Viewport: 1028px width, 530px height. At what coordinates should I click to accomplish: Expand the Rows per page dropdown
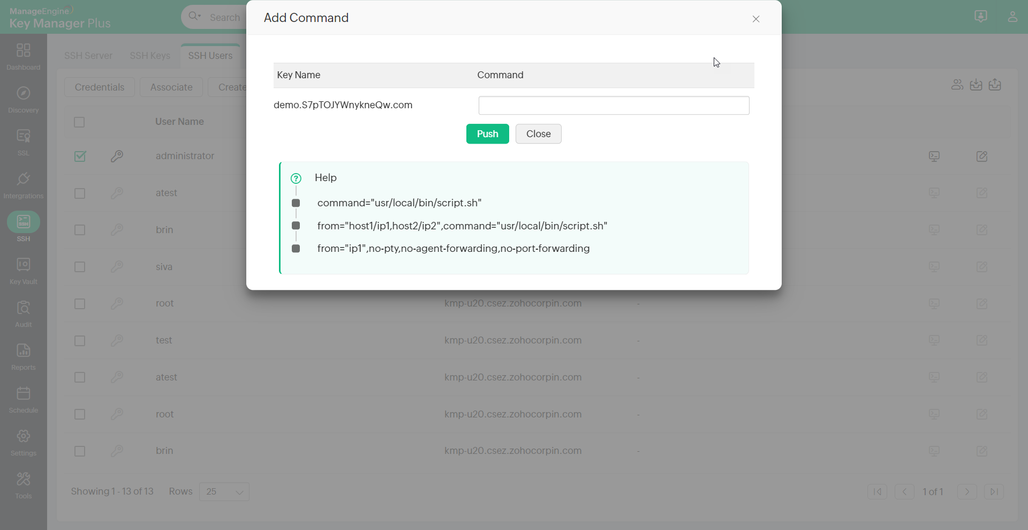[224, 491]
